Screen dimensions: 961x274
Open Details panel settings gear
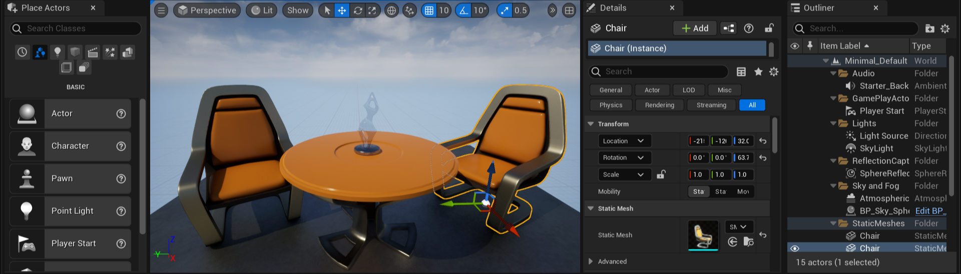(774, 72)
